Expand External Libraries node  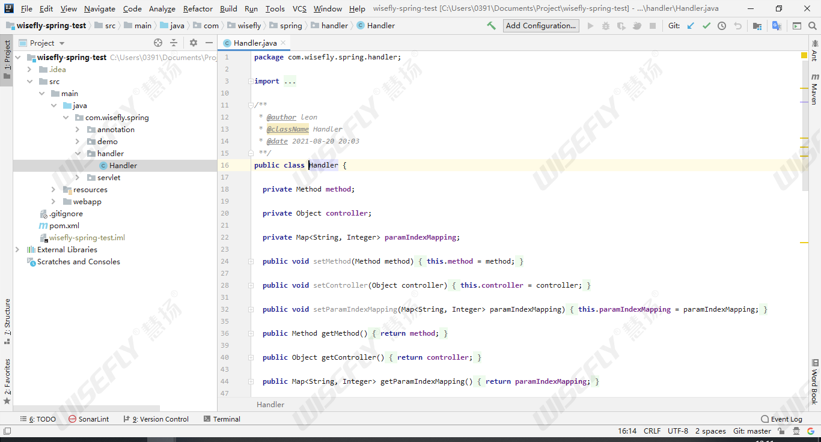[x=17, y=250]
